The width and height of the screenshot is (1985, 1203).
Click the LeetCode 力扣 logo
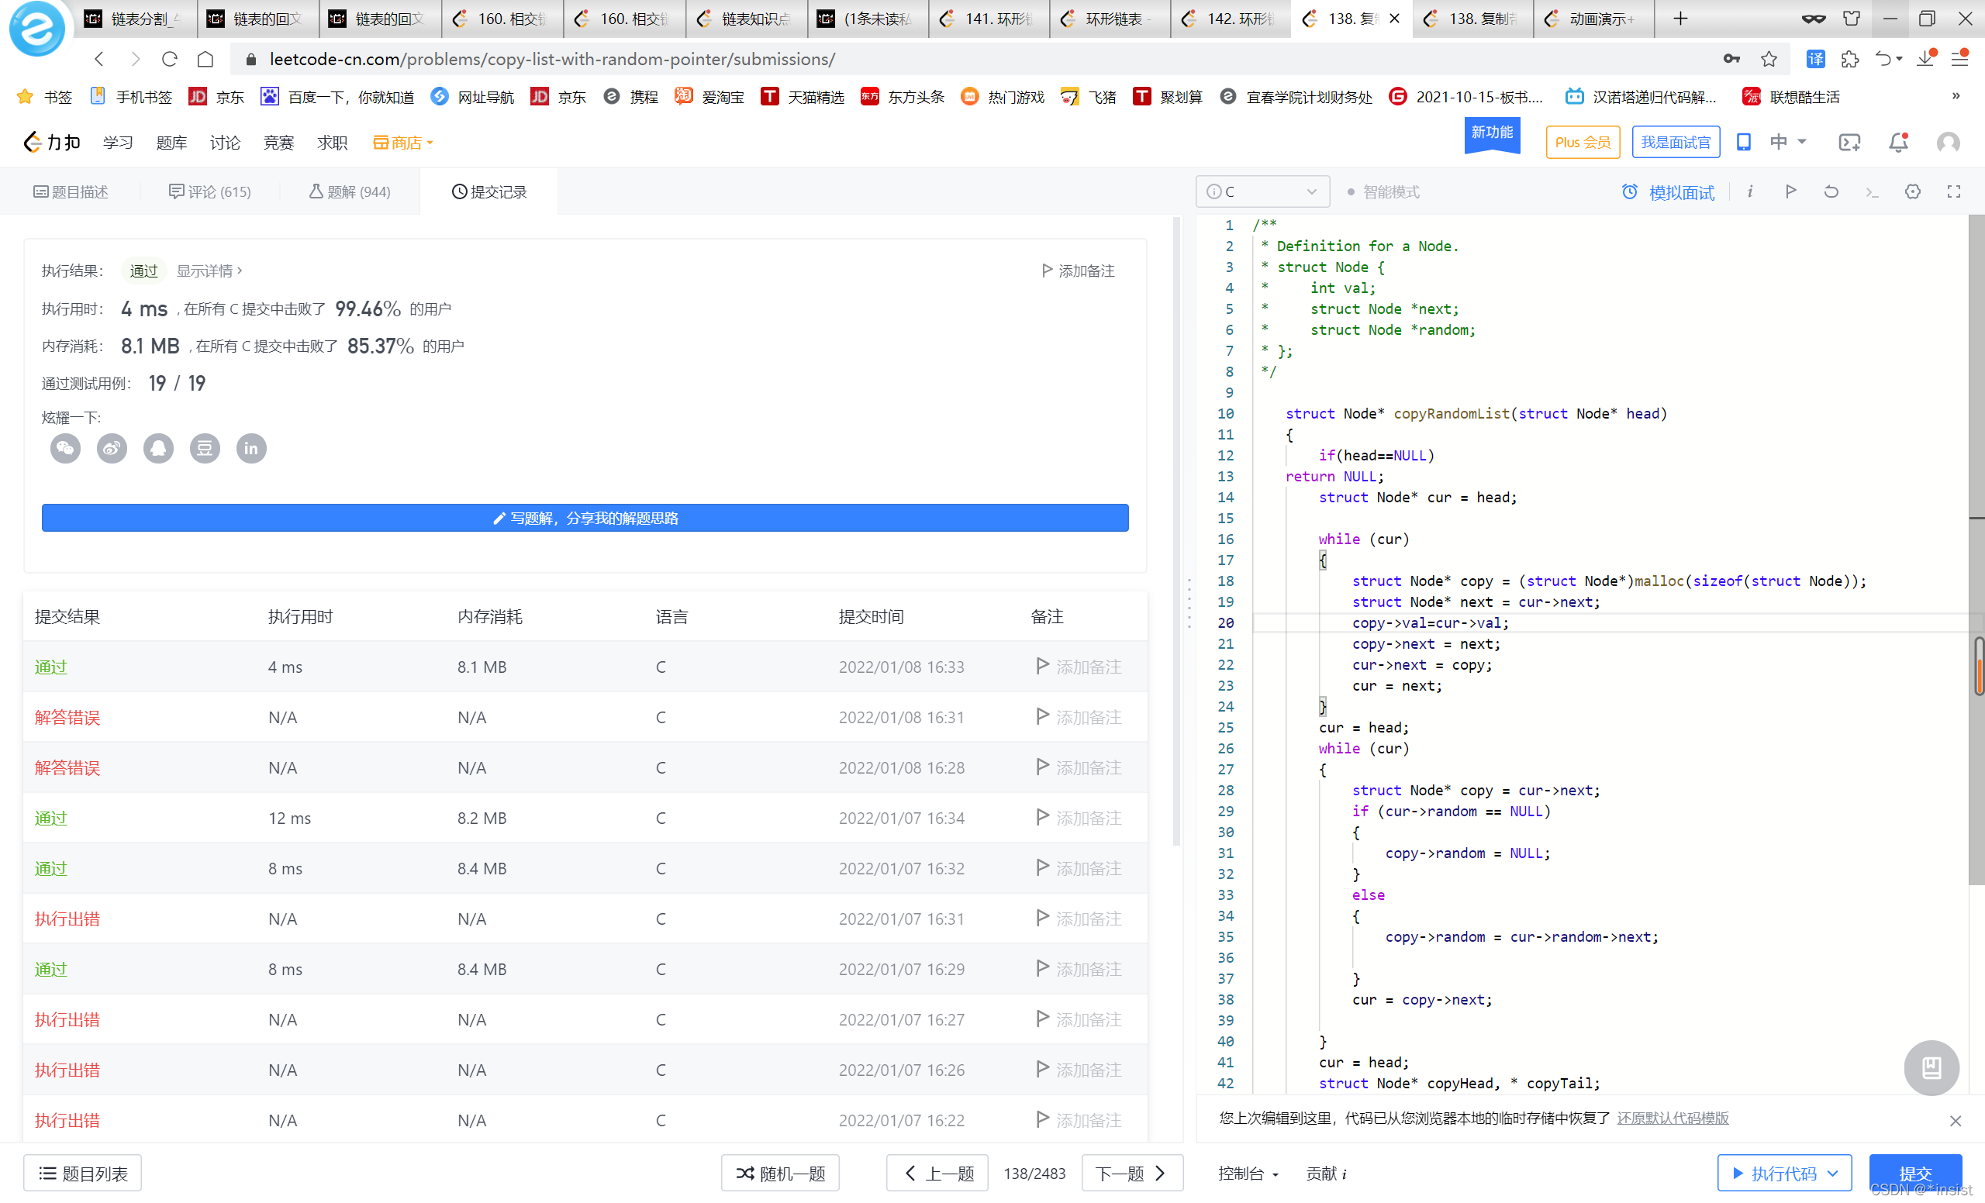[51, 143]
